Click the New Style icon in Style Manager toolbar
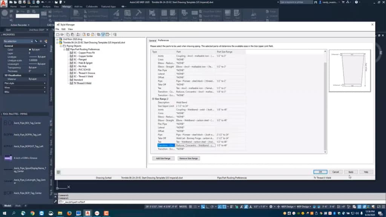The width and height of the screenshot is (386, 217). pyautogui.click(x=84, y=35)
